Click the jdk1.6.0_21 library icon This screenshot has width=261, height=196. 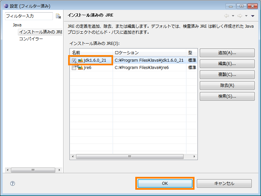[x=80, y=61]
